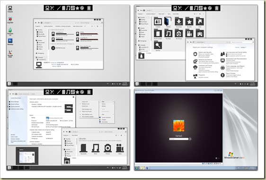
Task: Select the View entry in the context menu
Action: coord(107,102)
